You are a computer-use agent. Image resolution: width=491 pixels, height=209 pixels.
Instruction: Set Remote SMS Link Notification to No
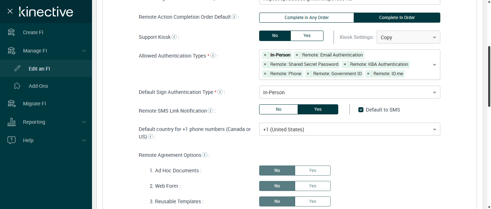279,109
